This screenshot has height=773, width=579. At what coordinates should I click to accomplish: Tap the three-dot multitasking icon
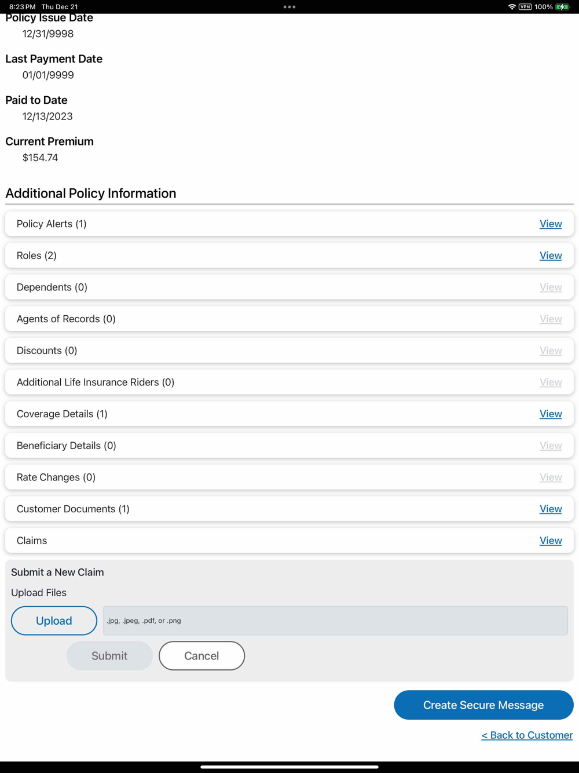pos(289,7)
